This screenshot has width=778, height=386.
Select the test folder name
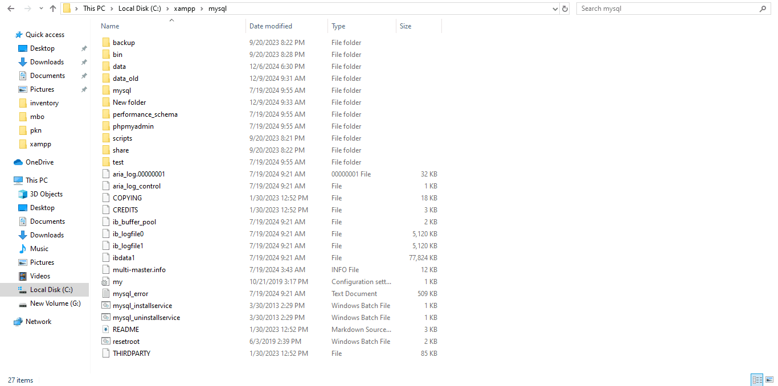pyautogui.click(x=118, y=162)
